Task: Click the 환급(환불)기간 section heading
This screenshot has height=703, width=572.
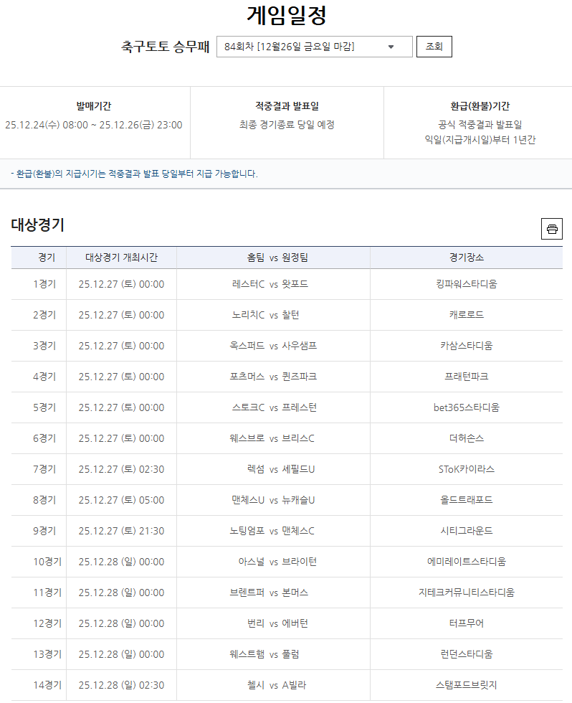Action: pos(480,106)
